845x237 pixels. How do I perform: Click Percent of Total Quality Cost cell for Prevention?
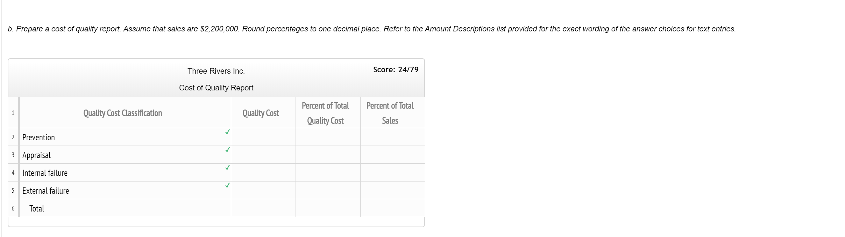pyautogui.click(x=328, y=137)
